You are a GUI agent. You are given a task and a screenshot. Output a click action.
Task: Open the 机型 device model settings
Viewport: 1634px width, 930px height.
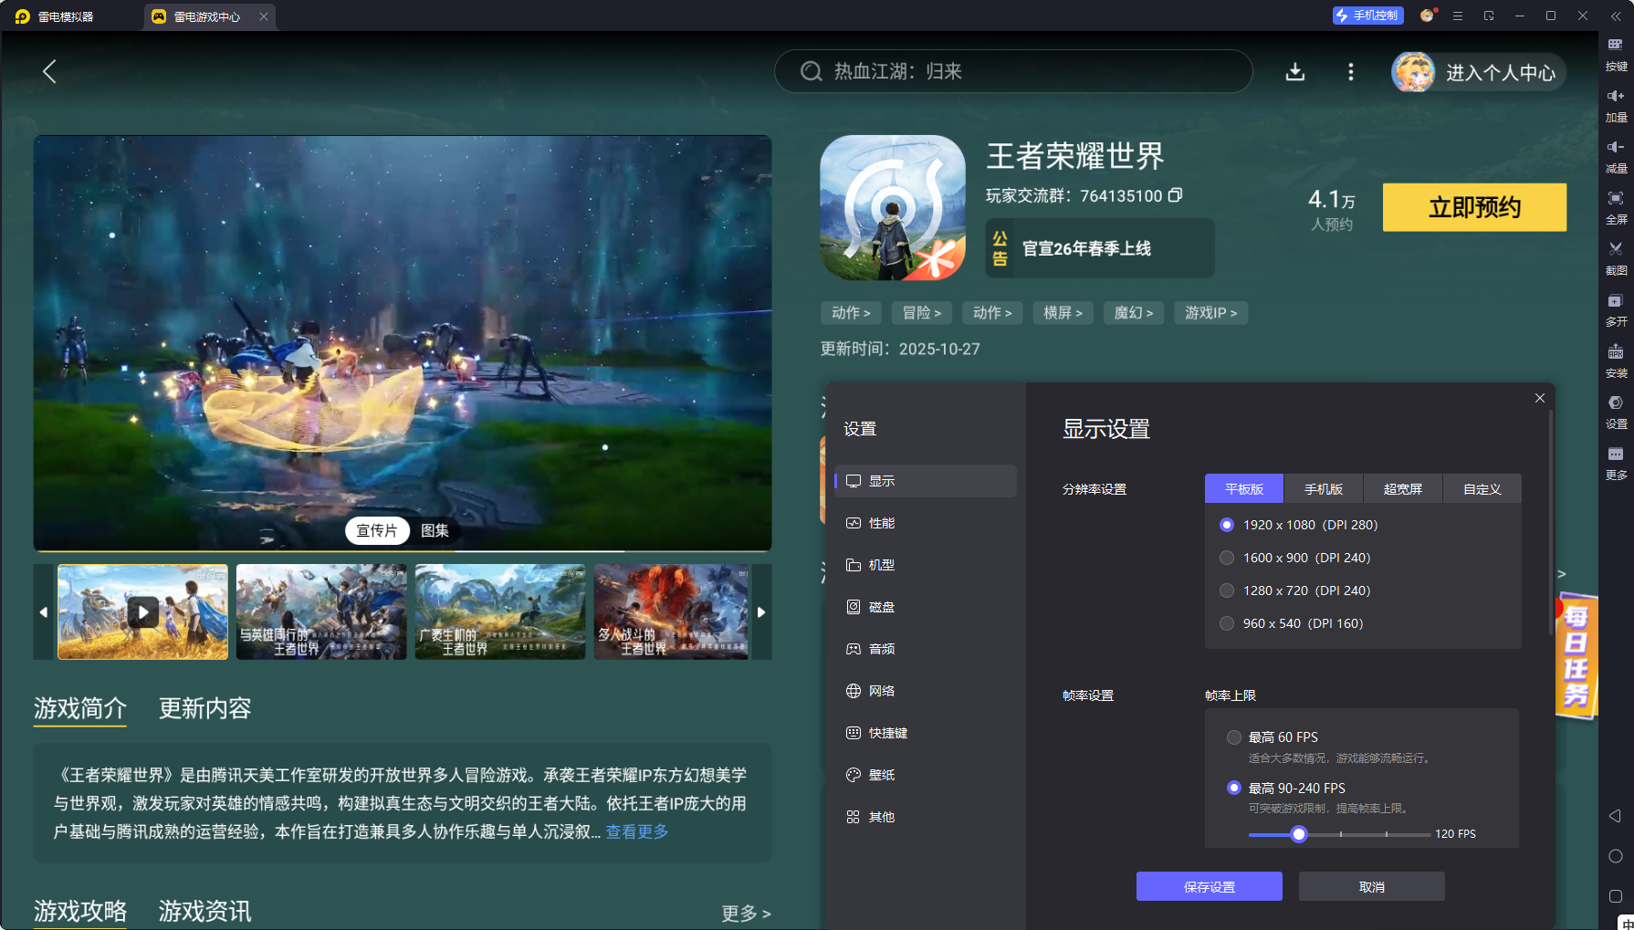tap(882, 565)
